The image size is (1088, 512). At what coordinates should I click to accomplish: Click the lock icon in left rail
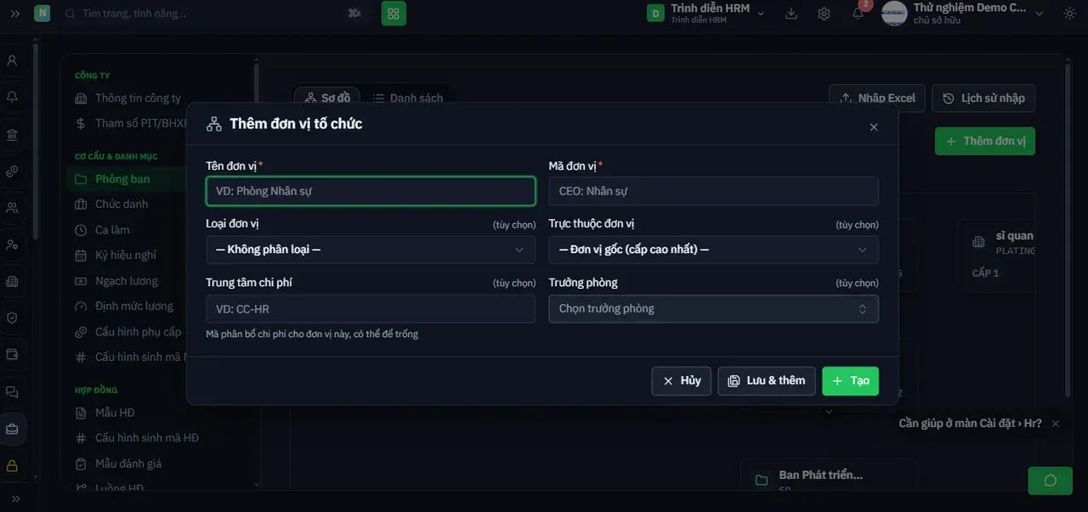coord(12,466)
